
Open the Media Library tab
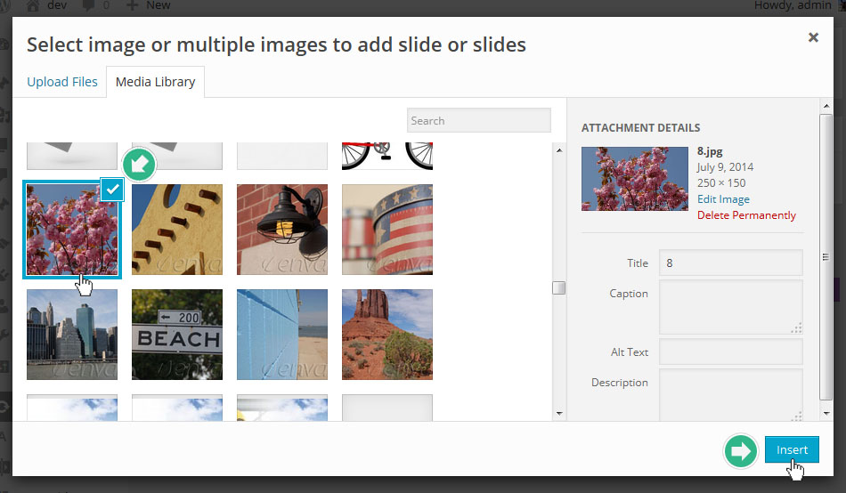pos(155,82)
